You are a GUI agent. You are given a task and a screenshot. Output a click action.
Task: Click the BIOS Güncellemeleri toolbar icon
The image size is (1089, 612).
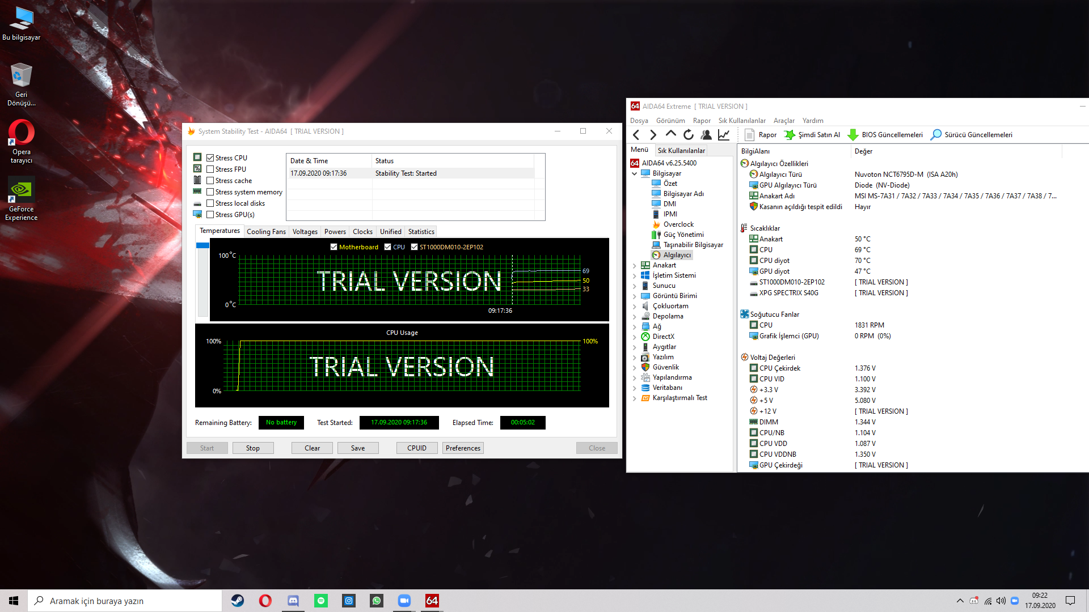tap(852, 135)
